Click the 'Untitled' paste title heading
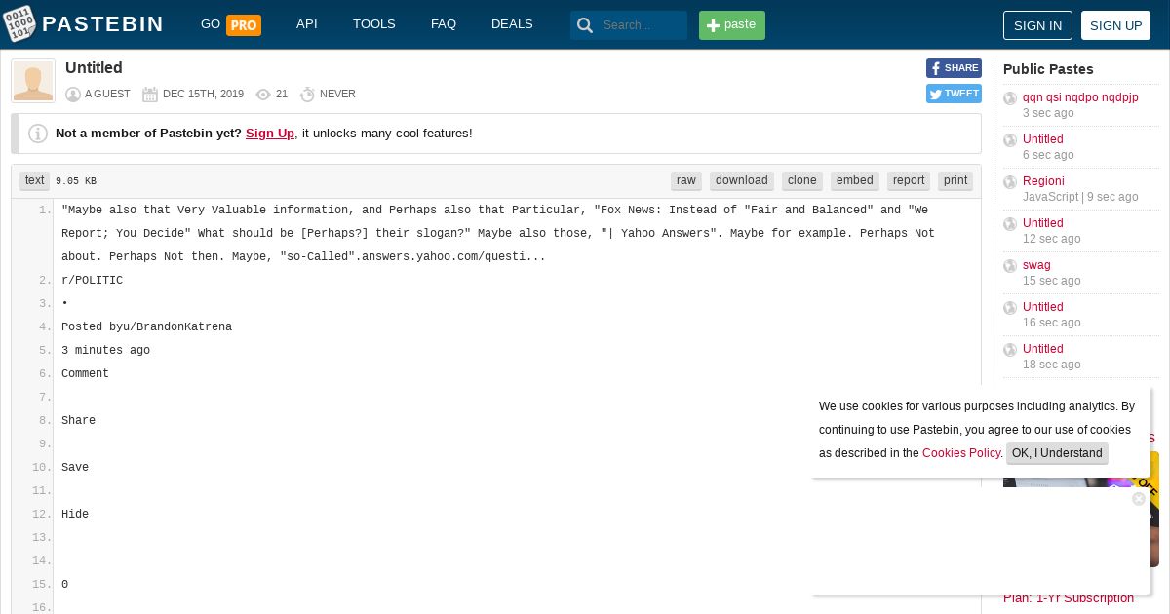Screen dimensions: 1170x614 94,68
